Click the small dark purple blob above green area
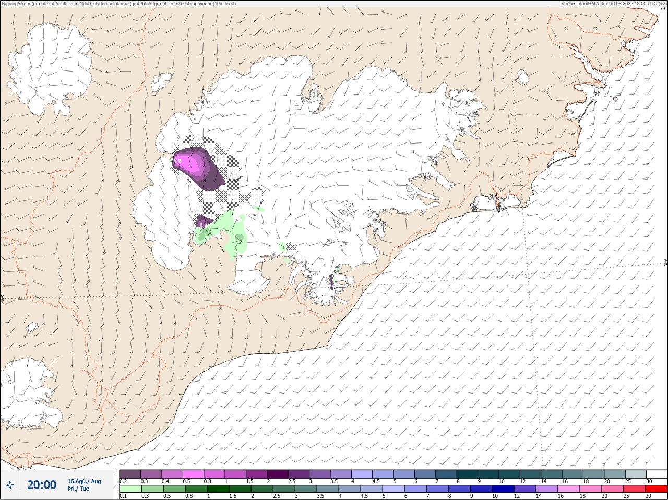Screen dimensions: 668x500 205,221
